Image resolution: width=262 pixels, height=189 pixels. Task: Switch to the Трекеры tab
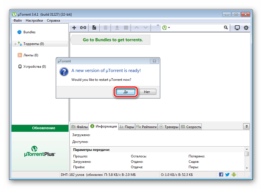tap(169, 127)
